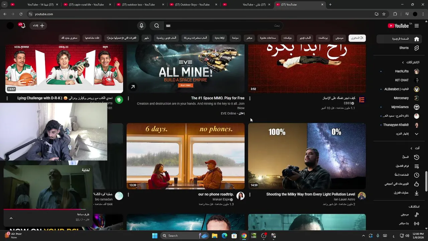
Task: Open a new browser tab
Action: tap(330, 5)
